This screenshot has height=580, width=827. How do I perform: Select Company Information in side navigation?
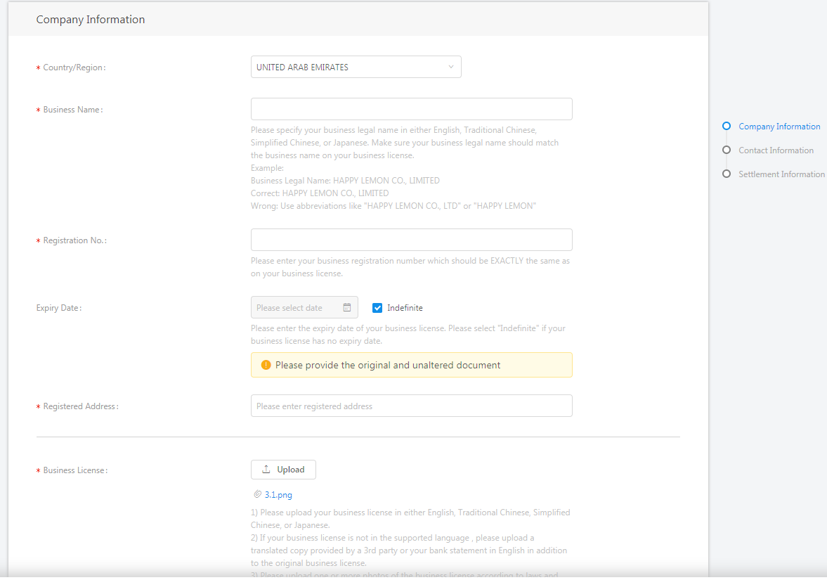pos(779,127)
